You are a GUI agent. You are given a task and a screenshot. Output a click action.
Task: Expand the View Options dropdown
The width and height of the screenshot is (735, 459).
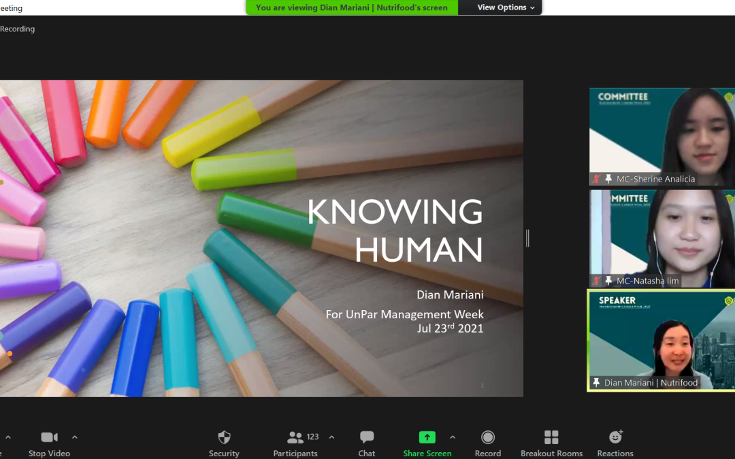506,7
